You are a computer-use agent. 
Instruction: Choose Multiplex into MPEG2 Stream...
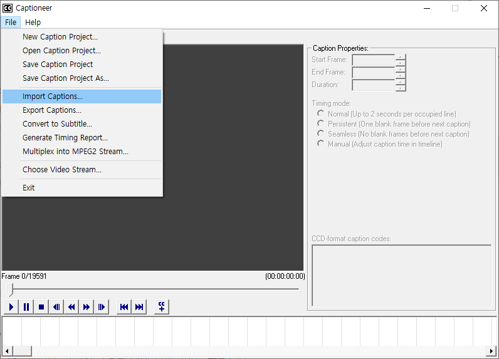pos(81,152)
